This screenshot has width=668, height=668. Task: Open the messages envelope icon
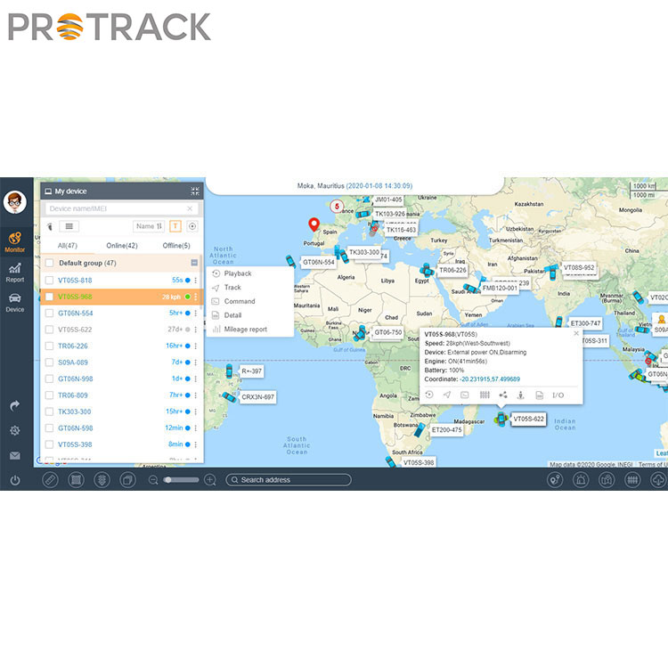(x=15, y=456)
